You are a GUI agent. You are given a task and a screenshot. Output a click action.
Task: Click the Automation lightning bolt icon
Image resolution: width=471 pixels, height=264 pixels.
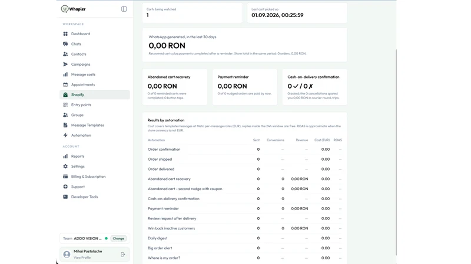(x=65, y=136)
